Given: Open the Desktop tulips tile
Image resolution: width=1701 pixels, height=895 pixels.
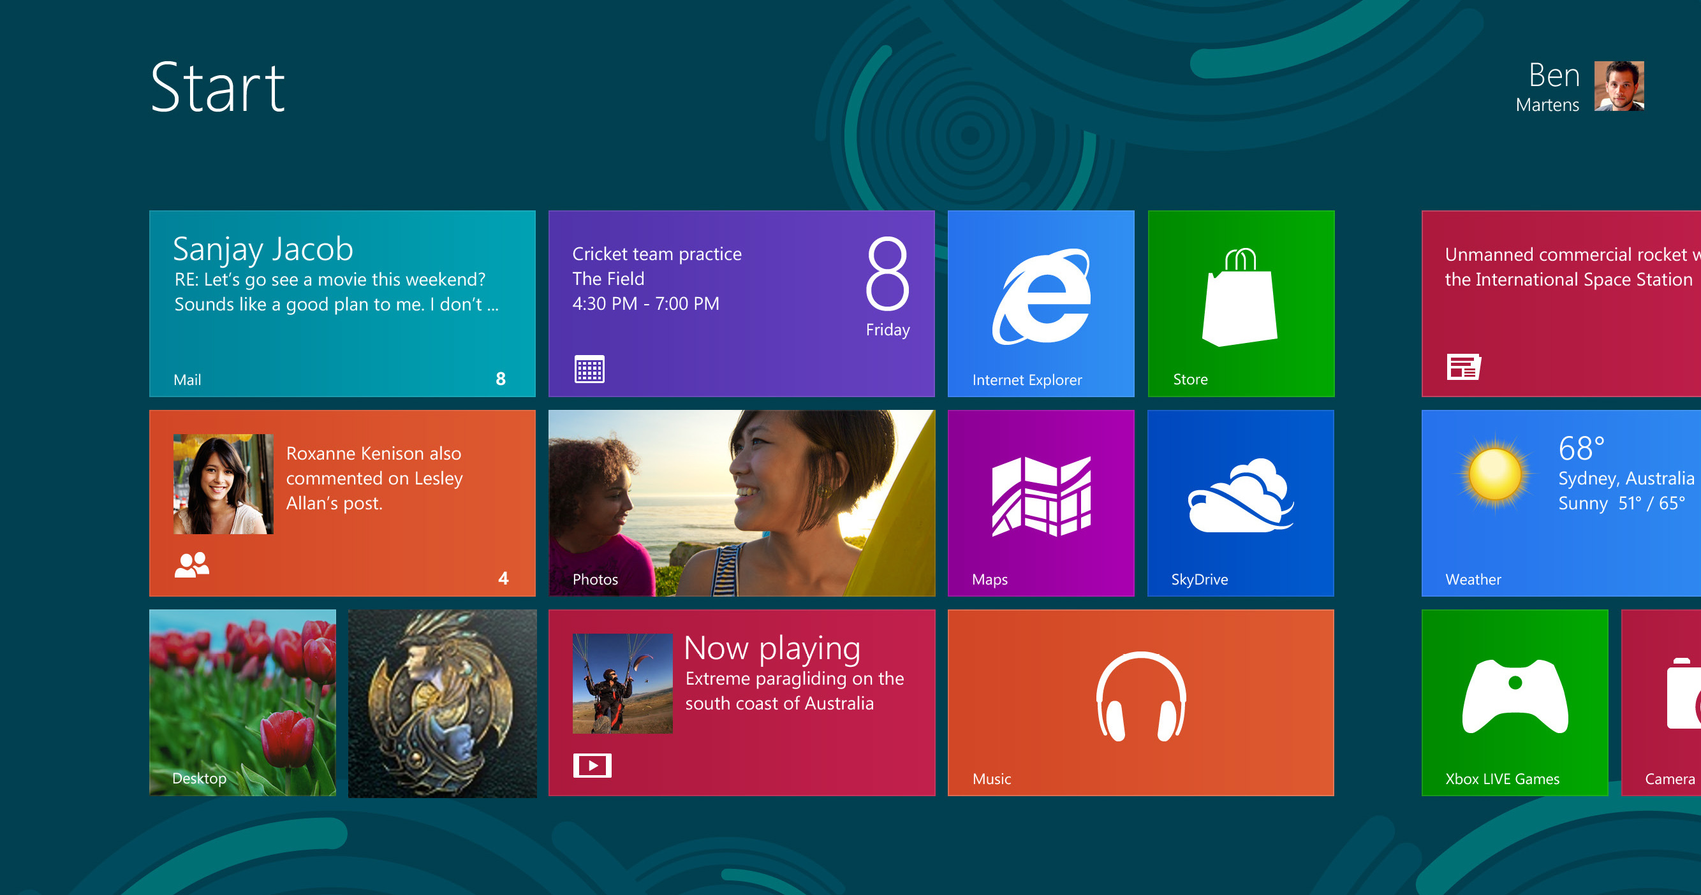Looking at the screenshot, I should (242, 702).
